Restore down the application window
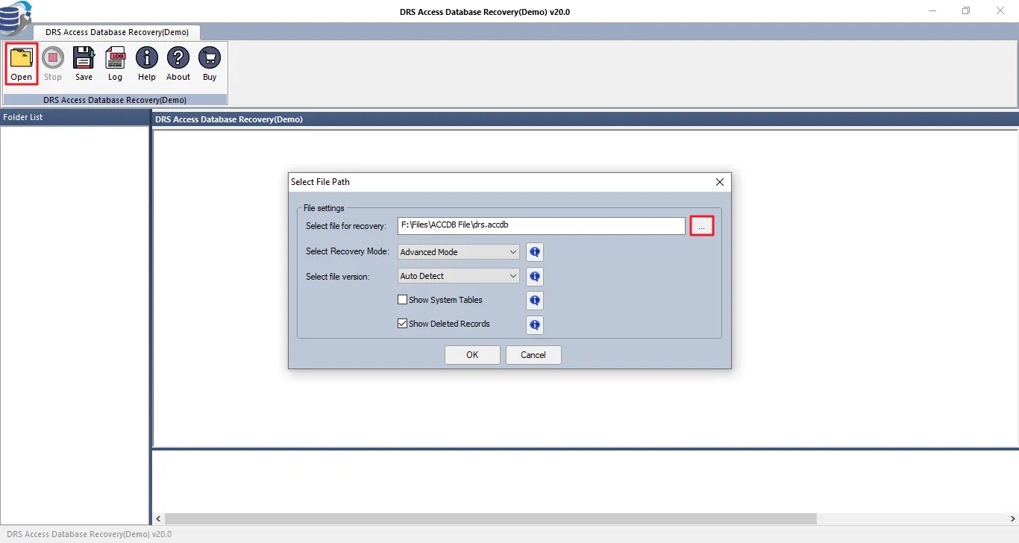1019x543 pixels. pyautogui.click(x=966, y=10)
